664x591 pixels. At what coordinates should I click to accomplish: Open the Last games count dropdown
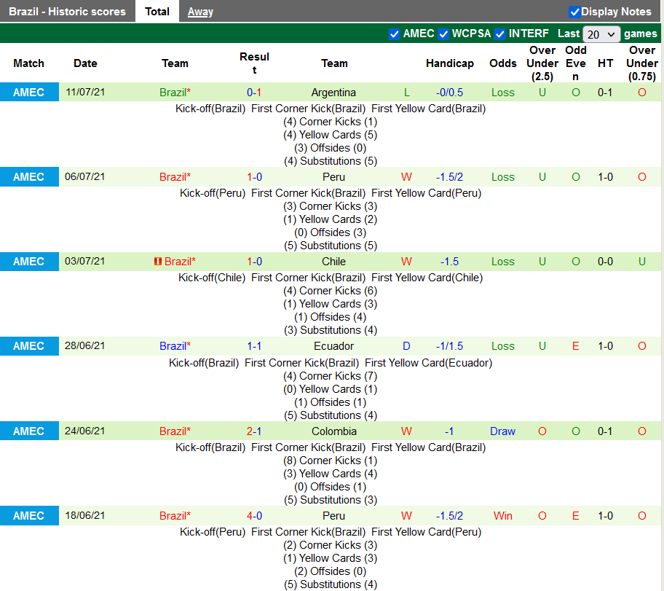(x=601, y=34)
